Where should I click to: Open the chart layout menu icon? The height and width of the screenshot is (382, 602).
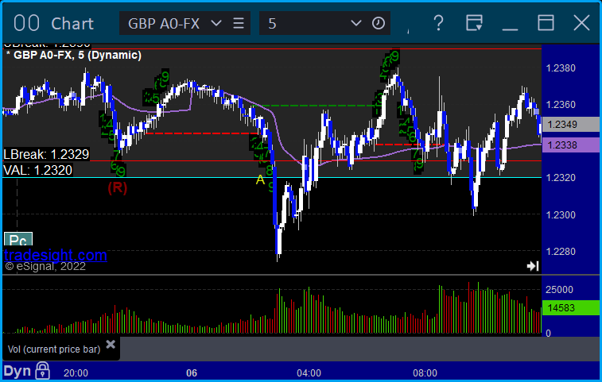474,23
